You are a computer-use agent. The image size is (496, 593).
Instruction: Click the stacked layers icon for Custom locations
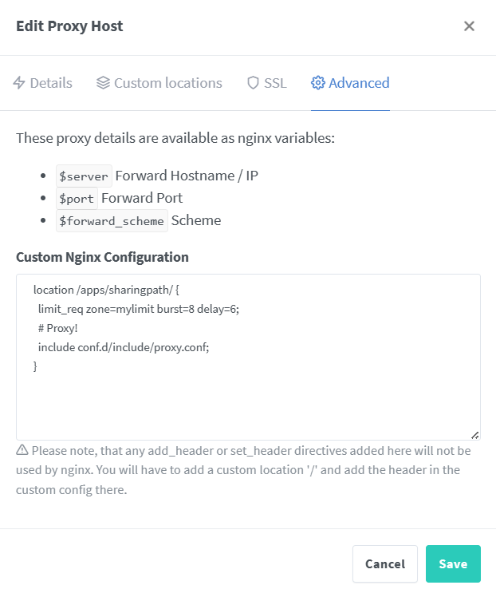[103, 83]
